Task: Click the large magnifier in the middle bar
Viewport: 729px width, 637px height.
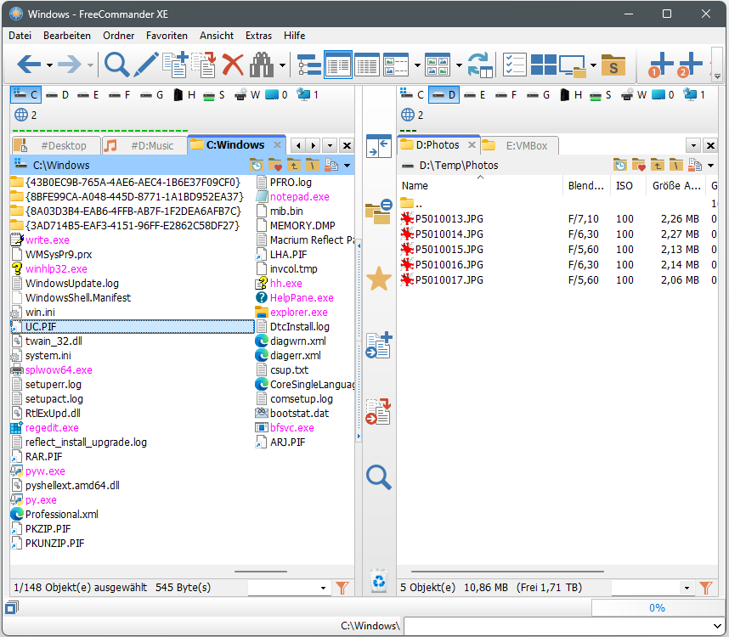Action: (378, 477)
